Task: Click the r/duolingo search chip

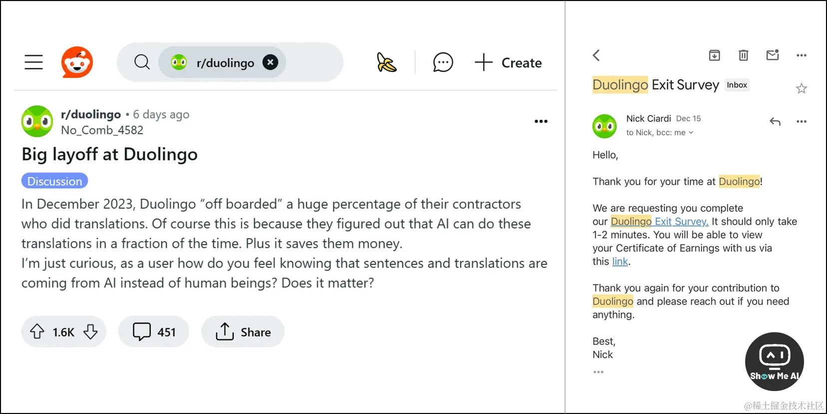Action: click(222, 62)
